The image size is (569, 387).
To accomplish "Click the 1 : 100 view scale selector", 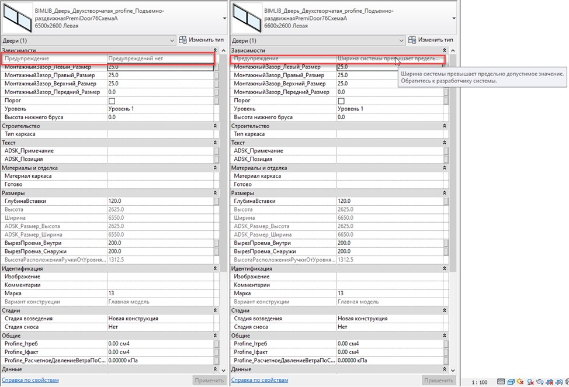I will pos(479,382).
